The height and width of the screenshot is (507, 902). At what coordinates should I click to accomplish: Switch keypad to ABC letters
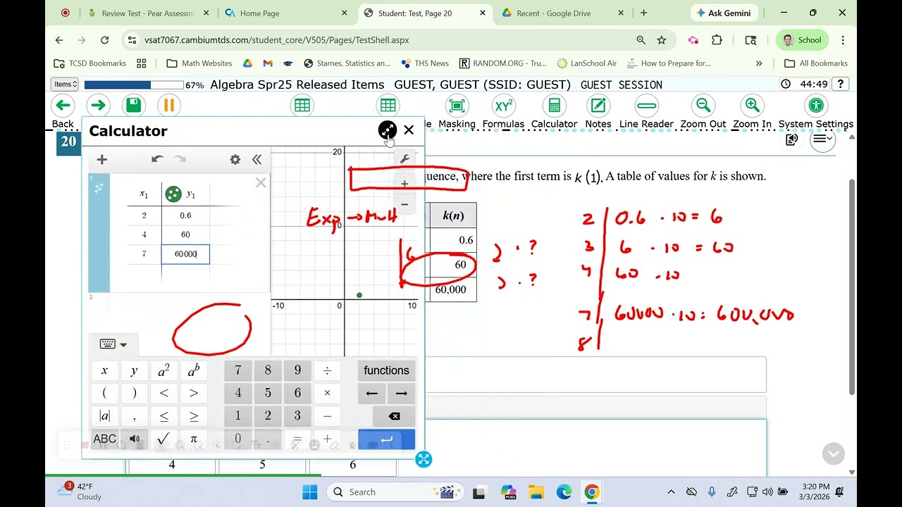(105, 439)
